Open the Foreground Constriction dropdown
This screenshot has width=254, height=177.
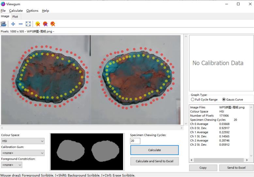(x=11, y=165)
